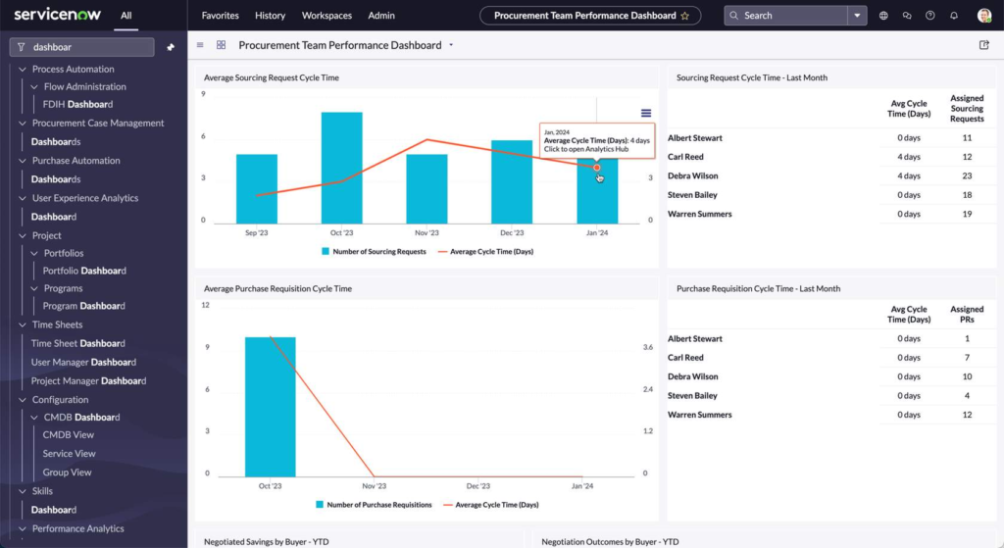1004x548 pixels.
Task: Open CMDB View in the sidebar
Action: [69, 435]
